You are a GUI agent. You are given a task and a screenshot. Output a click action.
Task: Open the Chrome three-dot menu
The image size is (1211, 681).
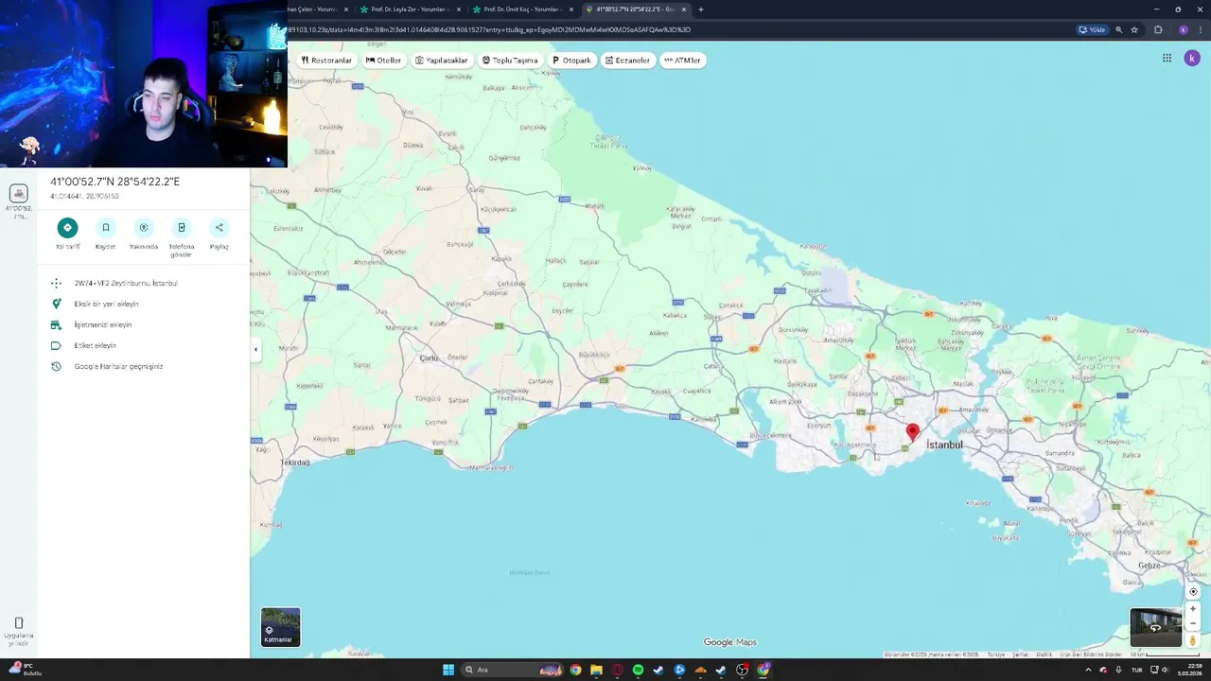pyautogui.click(x=1200, y=29)
